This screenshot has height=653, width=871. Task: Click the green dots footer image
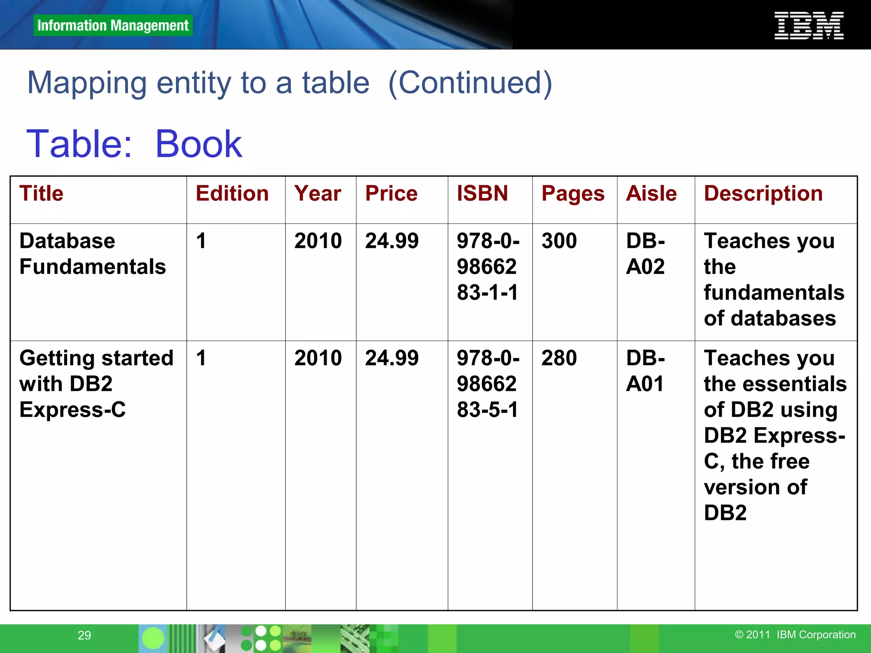pos(261,638)
